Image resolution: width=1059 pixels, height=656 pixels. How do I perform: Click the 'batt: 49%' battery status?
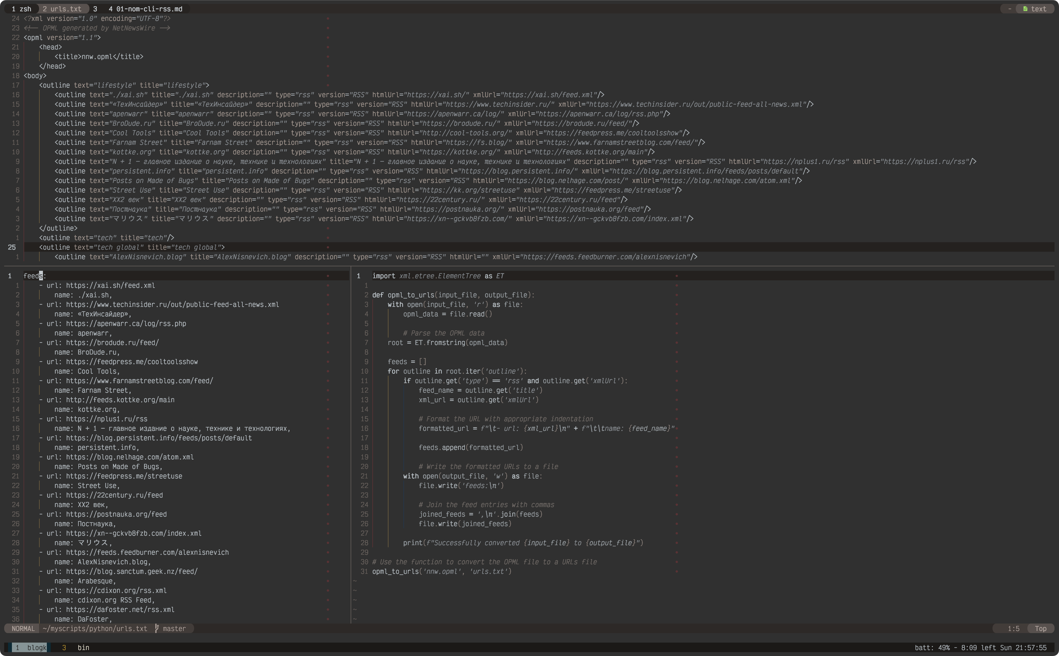(x=932, y=647)
